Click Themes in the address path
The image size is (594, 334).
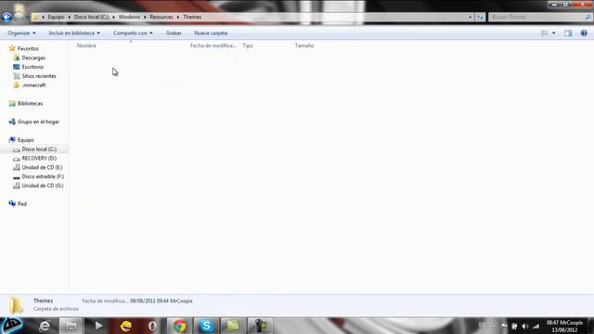coord(192,17)
